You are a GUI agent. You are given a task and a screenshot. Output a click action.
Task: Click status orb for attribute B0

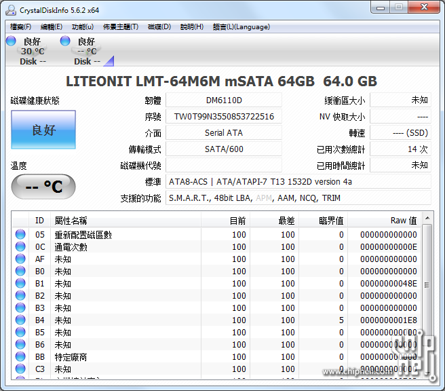click(x=20, y=271)
